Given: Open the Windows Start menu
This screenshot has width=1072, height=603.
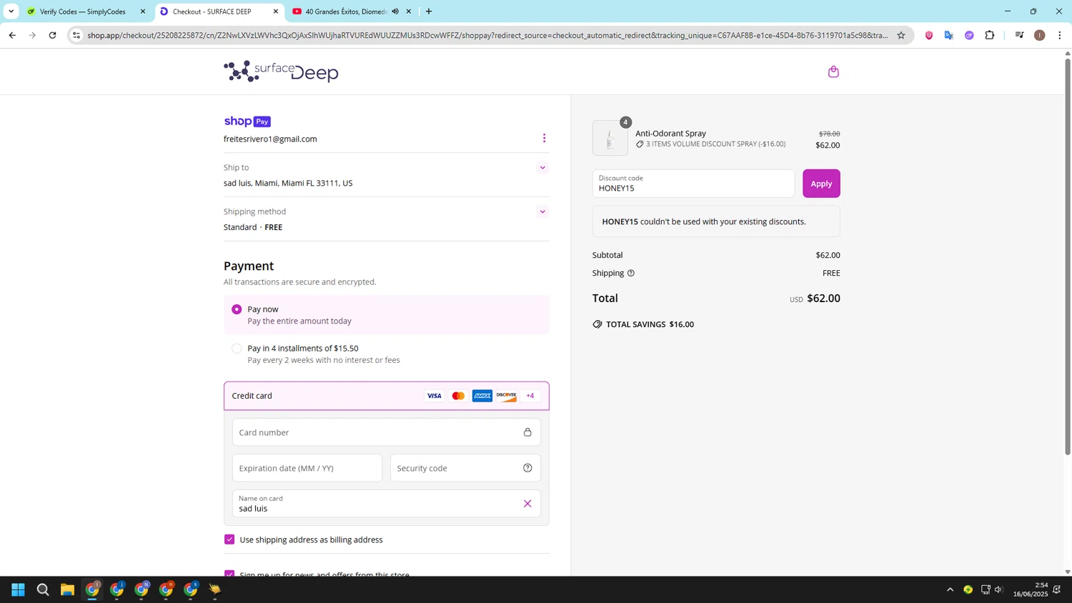Looking at the screenshot, I should [19, 589].
